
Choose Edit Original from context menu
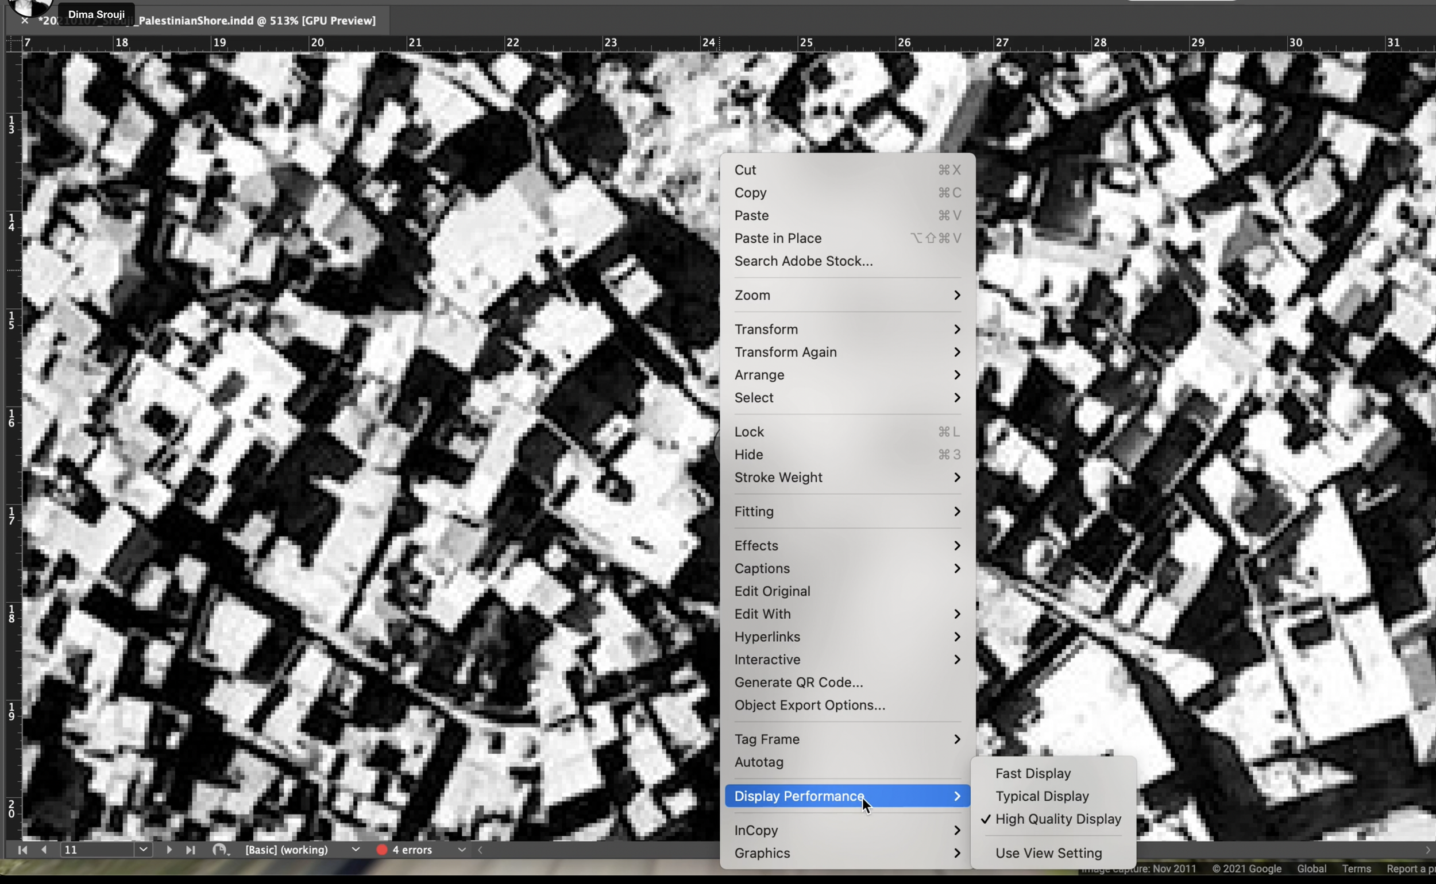pos(772,591)
